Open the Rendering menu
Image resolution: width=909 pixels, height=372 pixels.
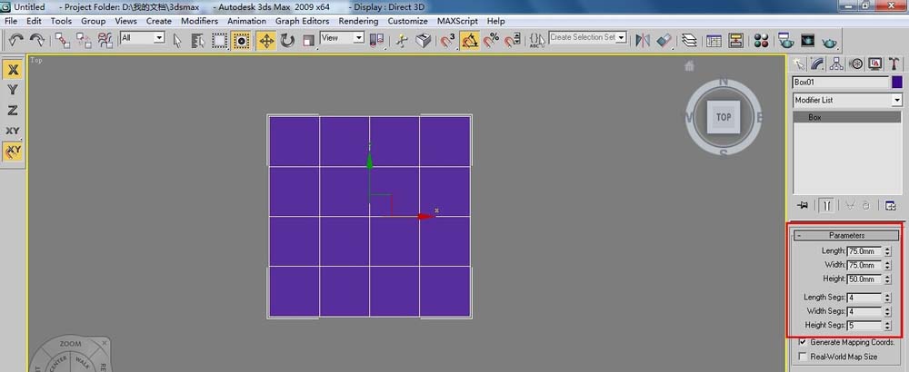358,21
